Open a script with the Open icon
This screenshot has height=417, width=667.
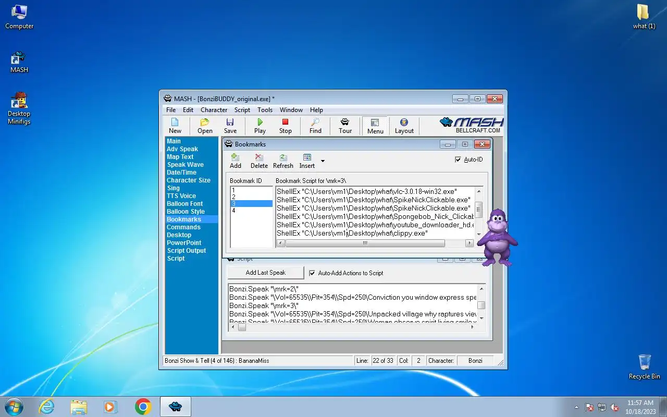click(x=205, y=126)
